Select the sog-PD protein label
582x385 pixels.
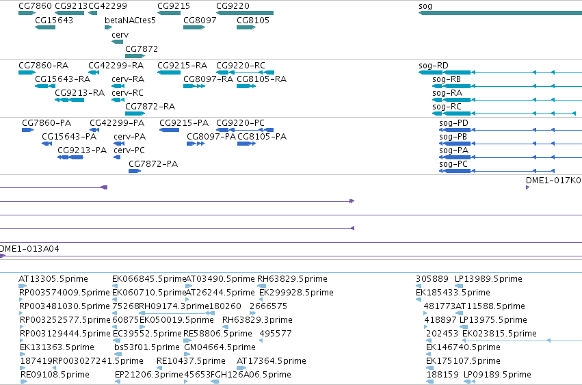(453, 123)
